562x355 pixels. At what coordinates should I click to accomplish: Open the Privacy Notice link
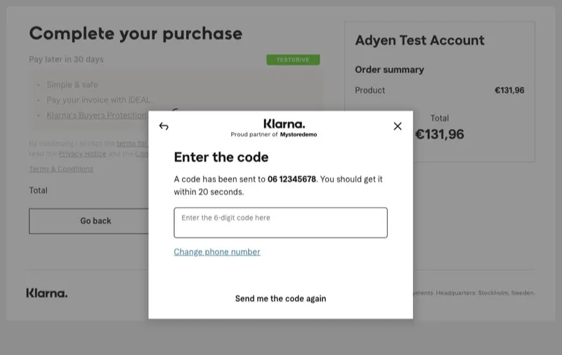[x=82, y=154]
